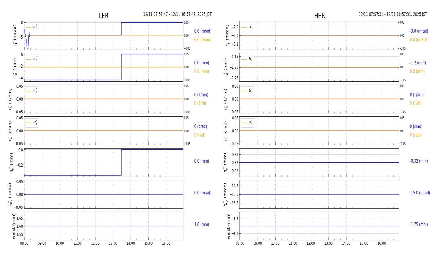This screenshot has width=431, height=264.
Task: Click the blue 1.6 (mm) waist readout
Action: pos(201,225)
